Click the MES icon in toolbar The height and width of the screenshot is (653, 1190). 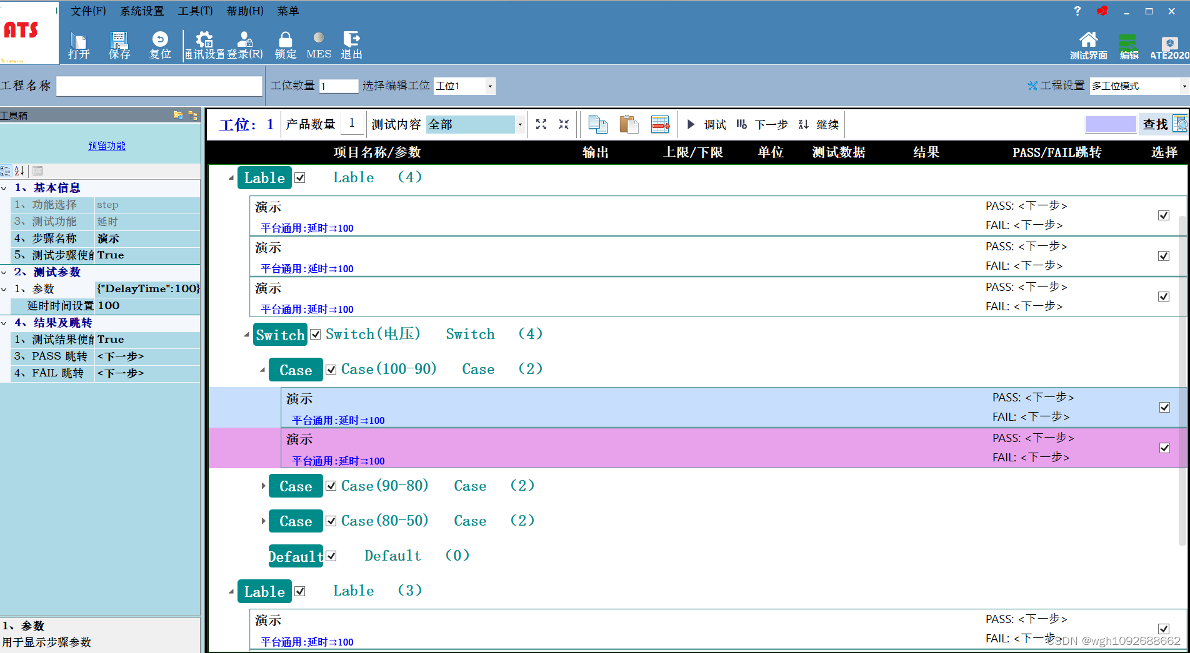(319, 44)
